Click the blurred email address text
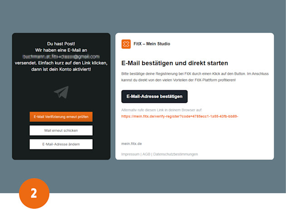 point(61,56)
